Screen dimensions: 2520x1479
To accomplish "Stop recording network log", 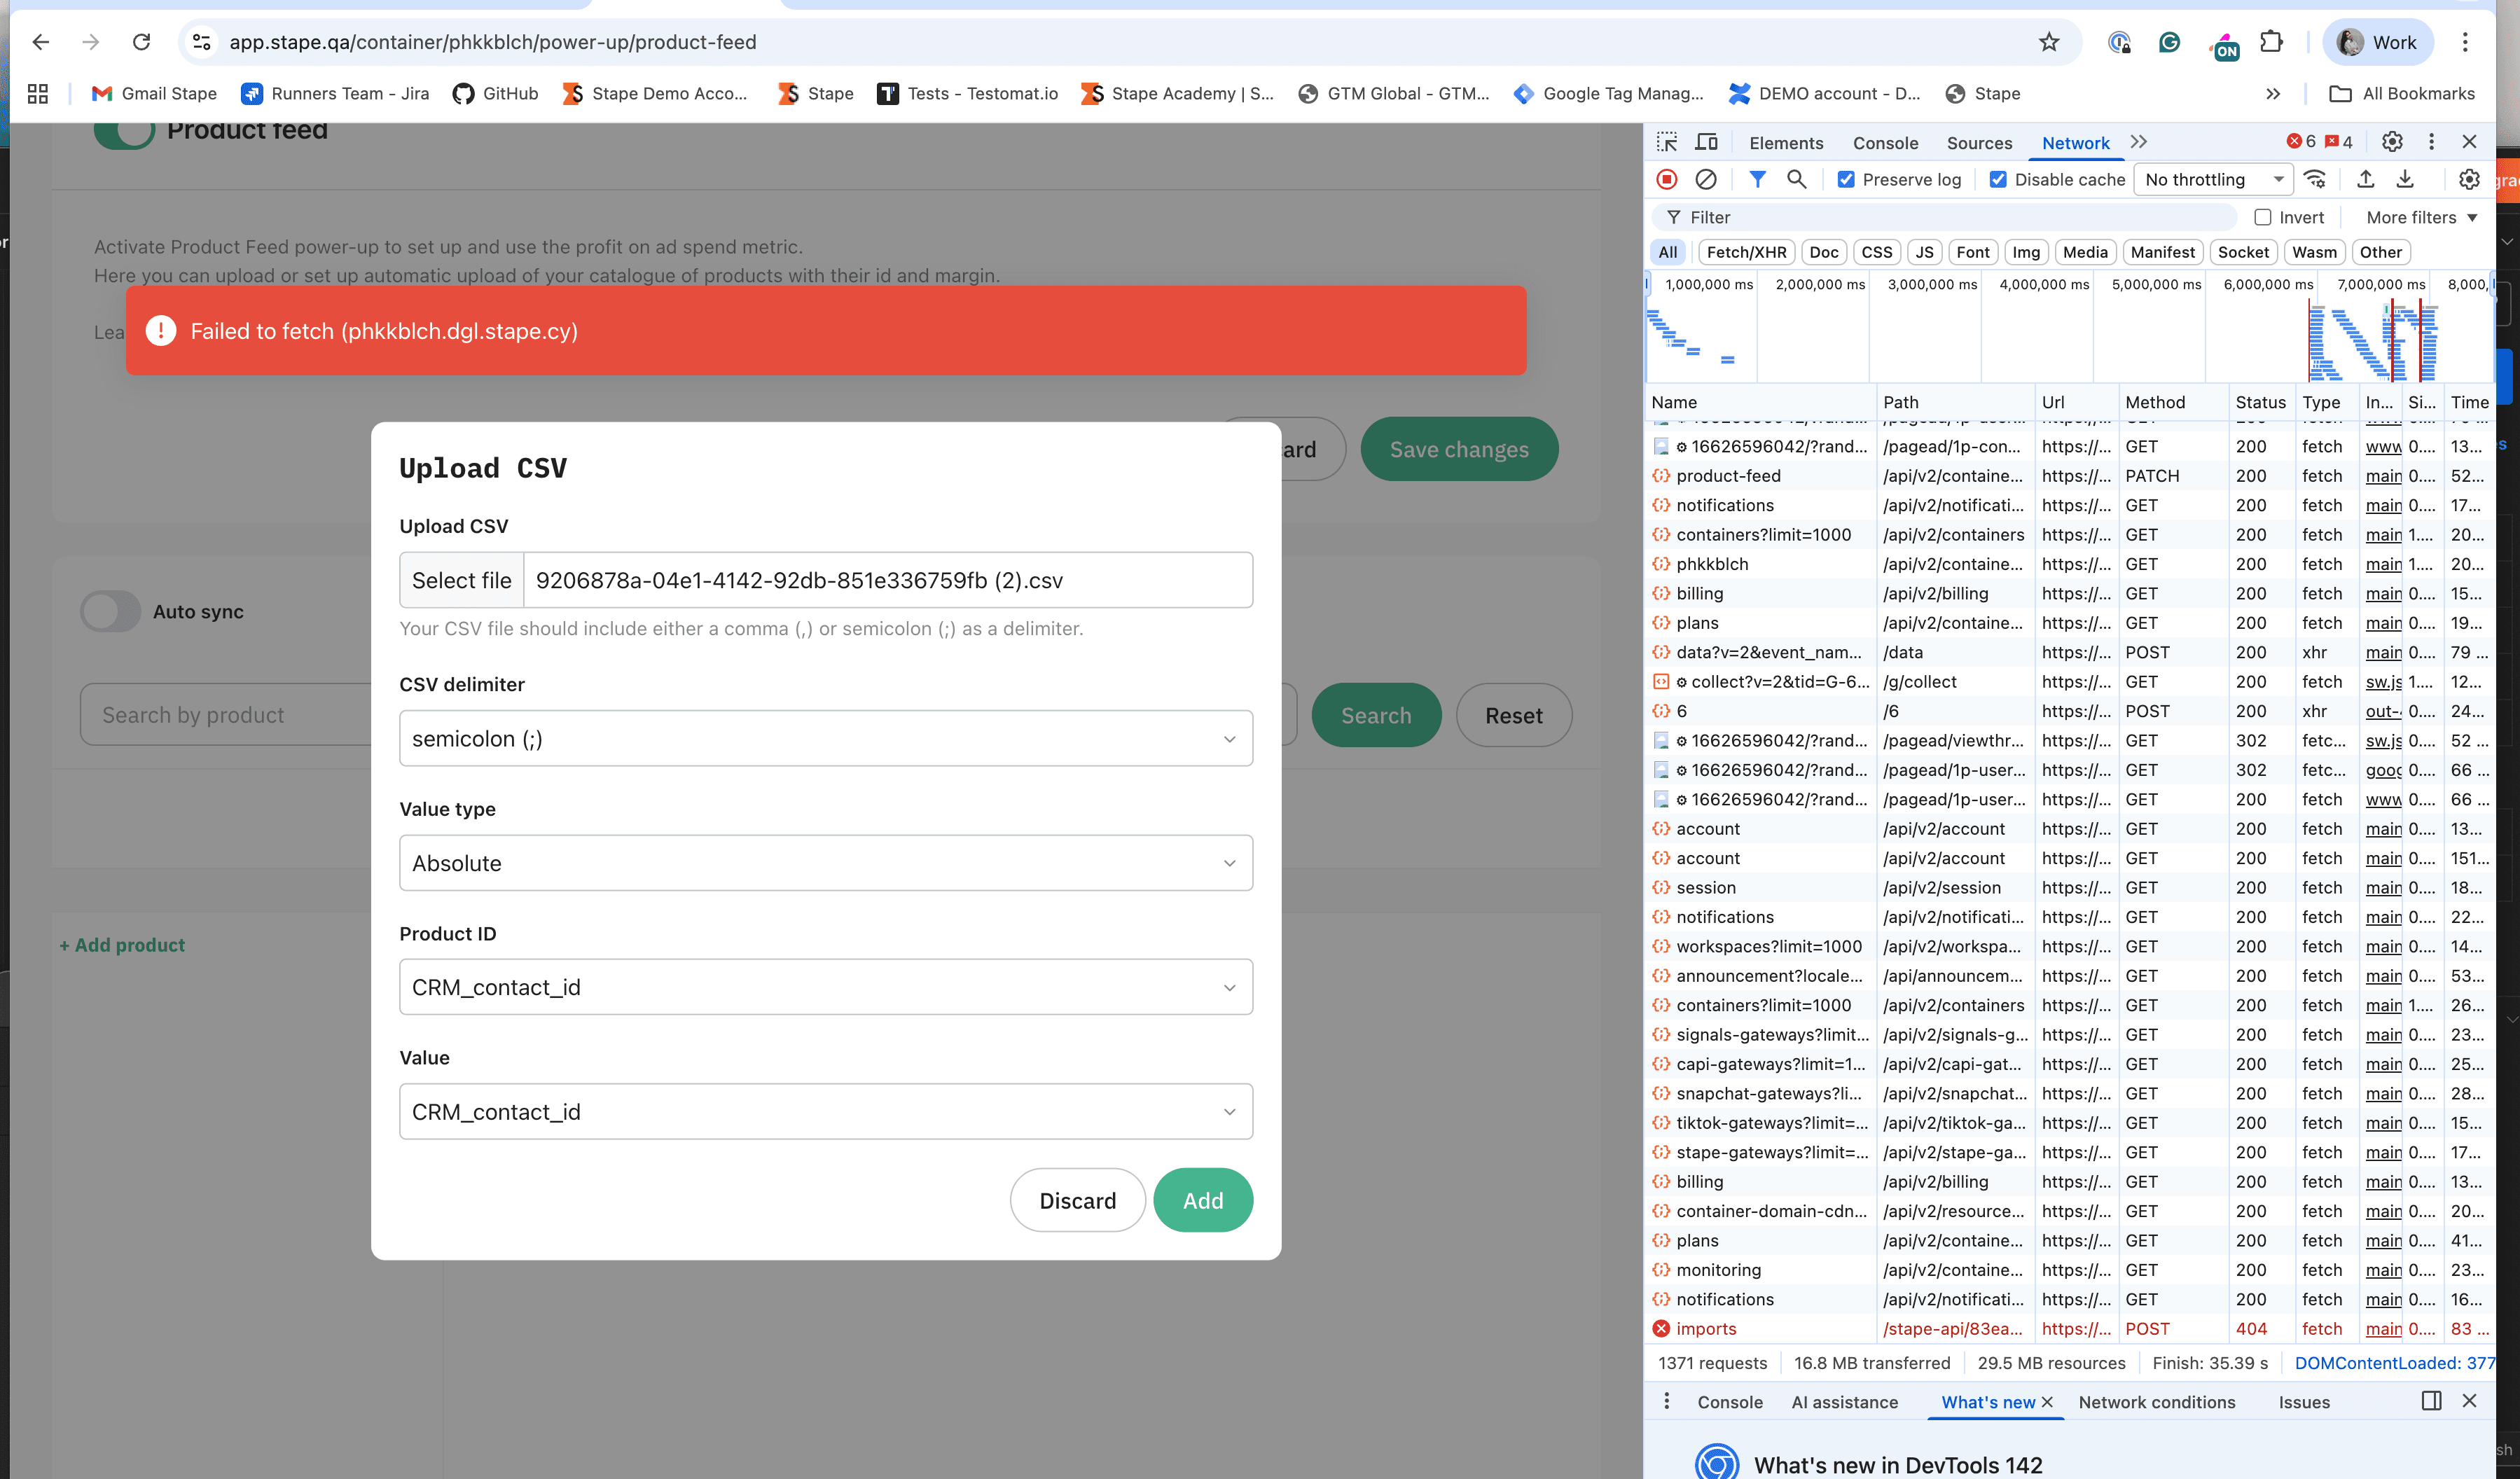I will (x=1666, y=179).
